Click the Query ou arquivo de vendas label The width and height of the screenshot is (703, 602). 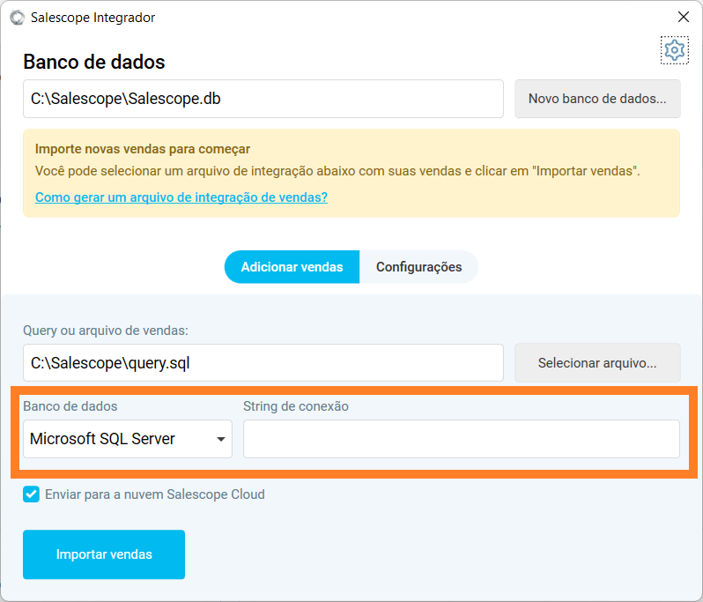click(x=106, y=331)
